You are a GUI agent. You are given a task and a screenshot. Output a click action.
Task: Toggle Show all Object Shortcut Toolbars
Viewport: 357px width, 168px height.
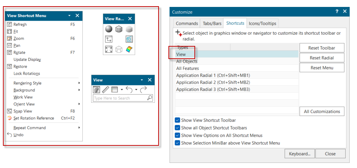[x=178, y=128]
